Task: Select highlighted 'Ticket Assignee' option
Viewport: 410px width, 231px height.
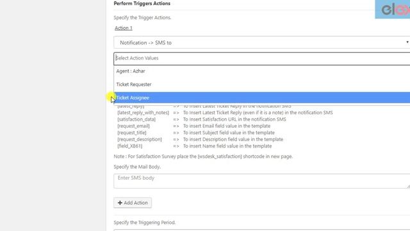Action: pos(262,98)
